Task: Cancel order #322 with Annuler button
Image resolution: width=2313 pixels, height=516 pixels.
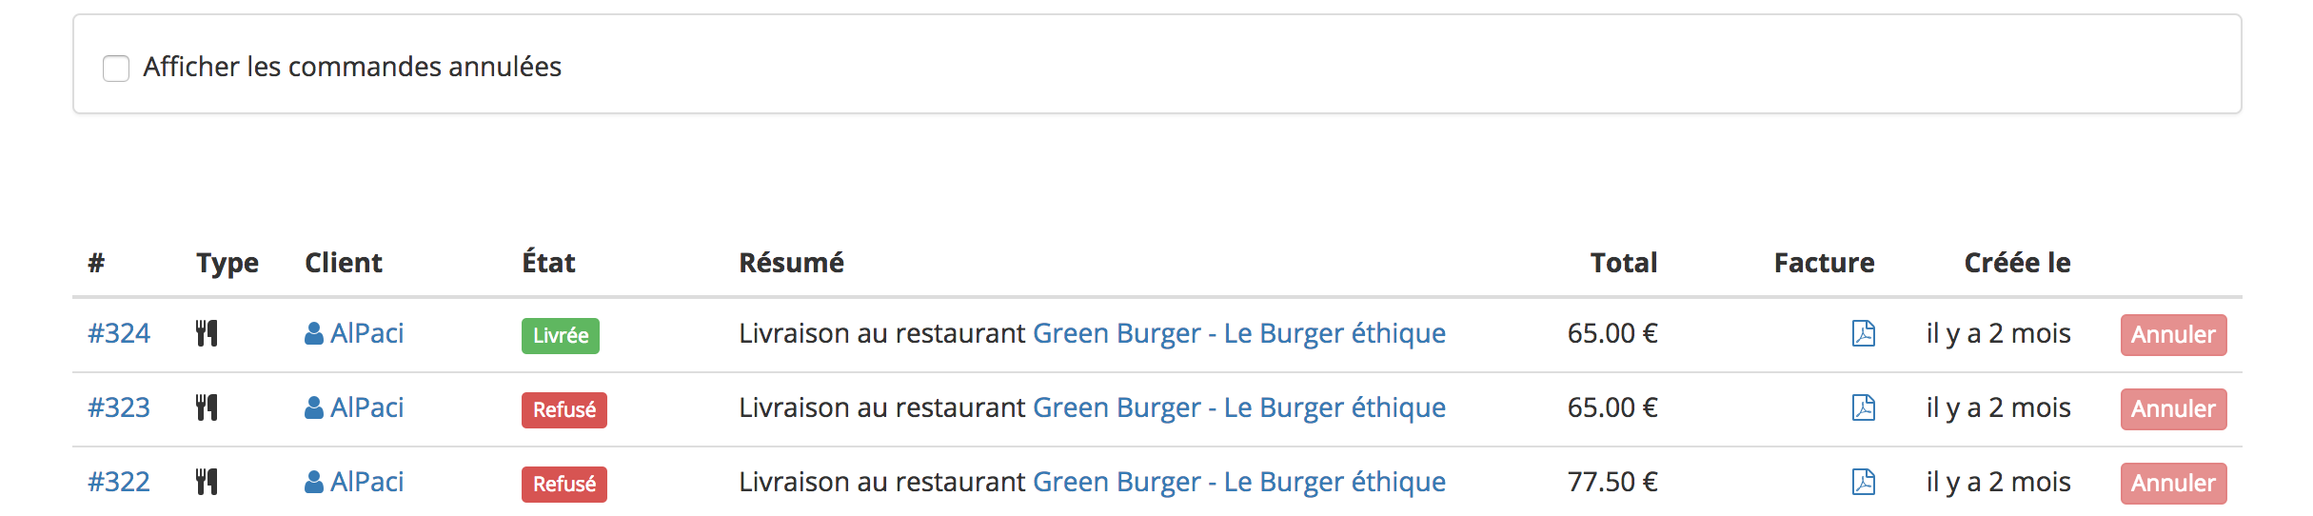Action: tap(2173, 484)
